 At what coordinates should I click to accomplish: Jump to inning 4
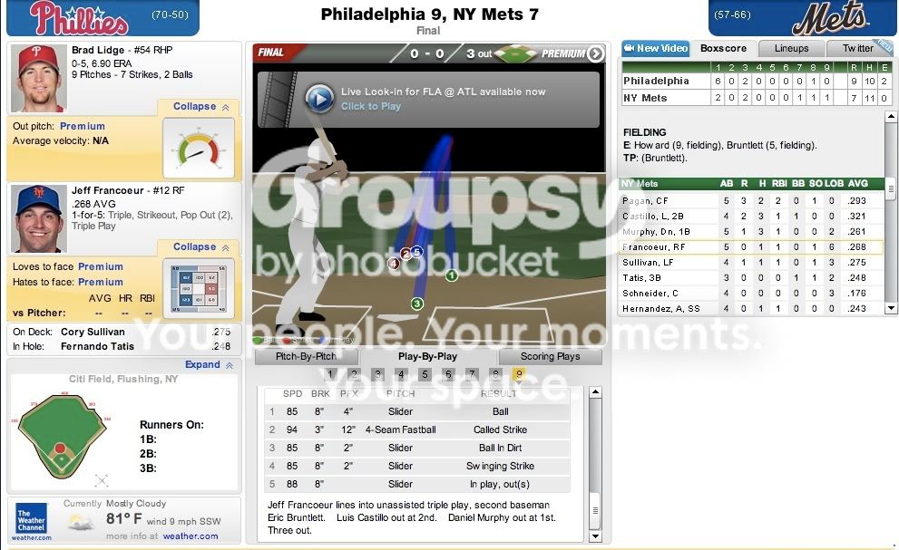pos(401,375)
